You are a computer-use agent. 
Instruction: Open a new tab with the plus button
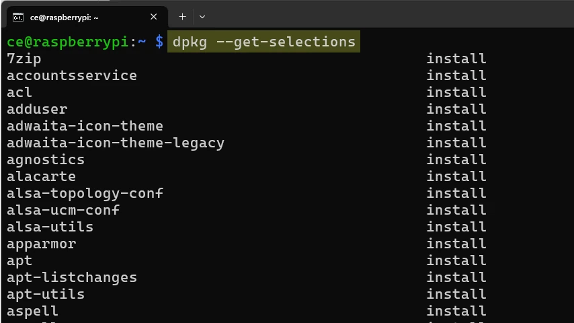click(182, 17)
